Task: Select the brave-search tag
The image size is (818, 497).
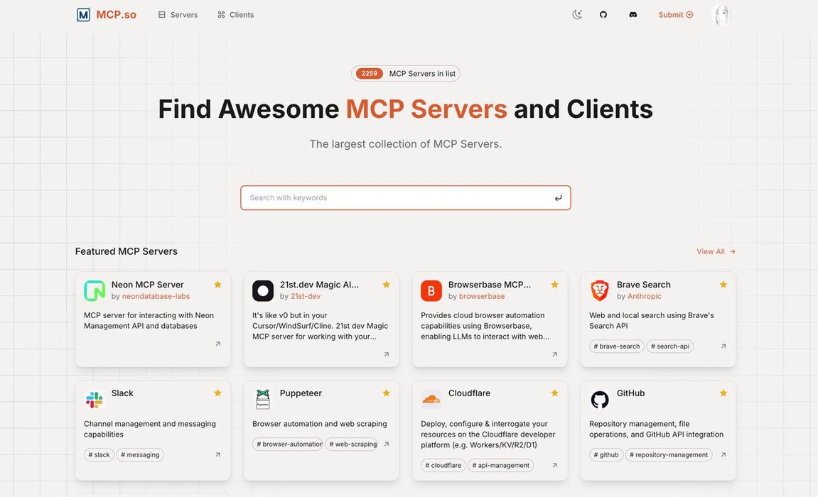Action: tap(617, 346)
